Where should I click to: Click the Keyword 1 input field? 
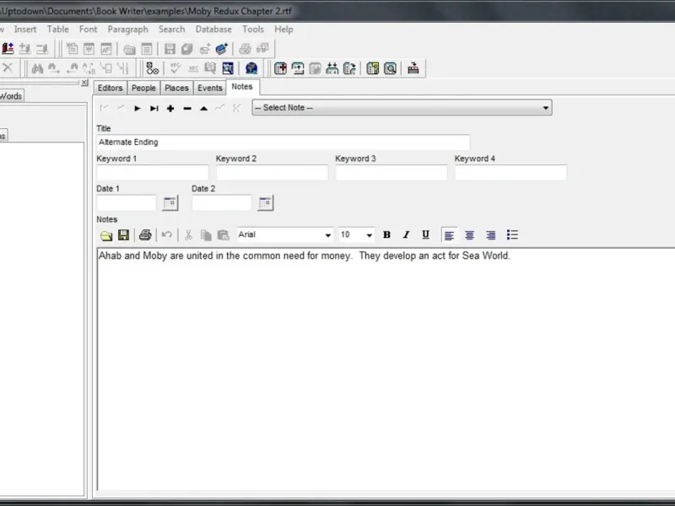click(153, 172)
